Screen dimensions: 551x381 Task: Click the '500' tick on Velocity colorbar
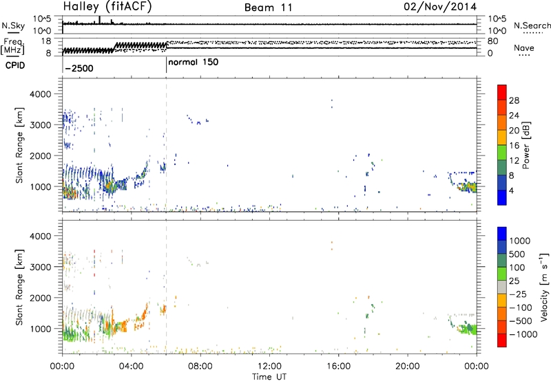tap(517, 254)
